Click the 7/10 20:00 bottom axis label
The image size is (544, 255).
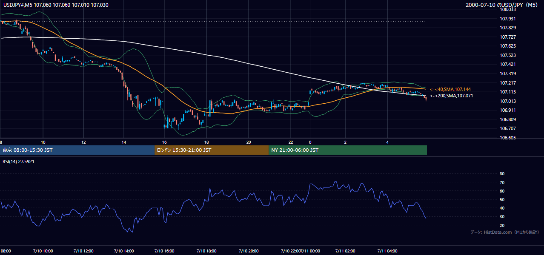coord(249,251)
